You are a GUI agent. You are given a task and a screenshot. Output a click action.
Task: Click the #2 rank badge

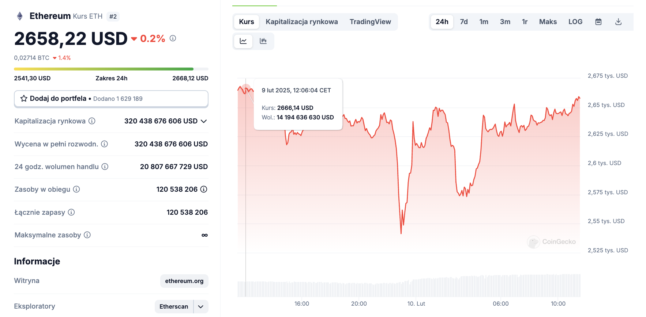tap(113, 16)
